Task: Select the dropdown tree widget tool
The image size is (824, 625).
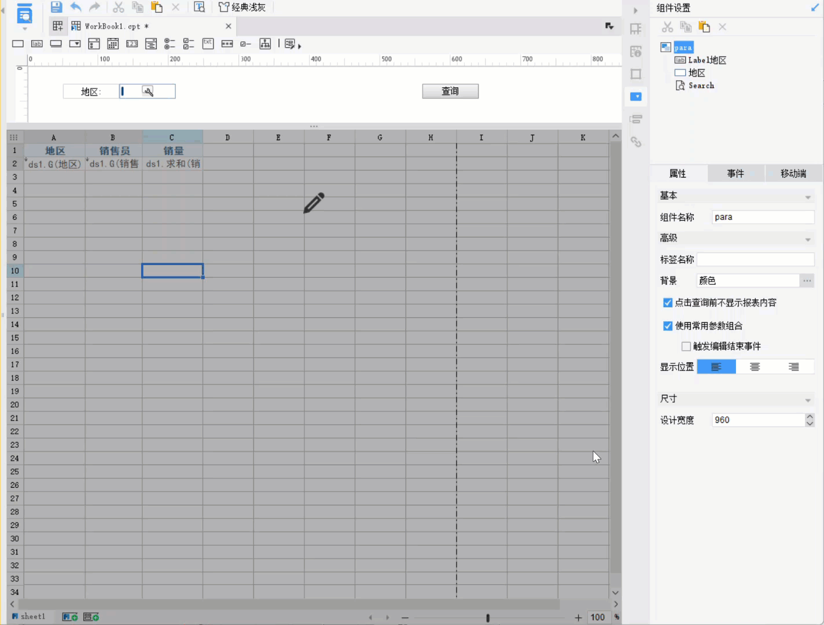Action: point(151,44)
